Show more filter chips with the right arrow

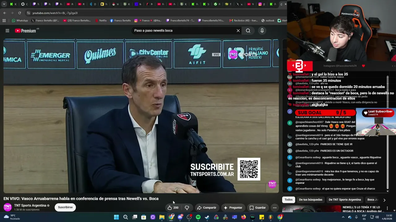(x=384, y=200)
